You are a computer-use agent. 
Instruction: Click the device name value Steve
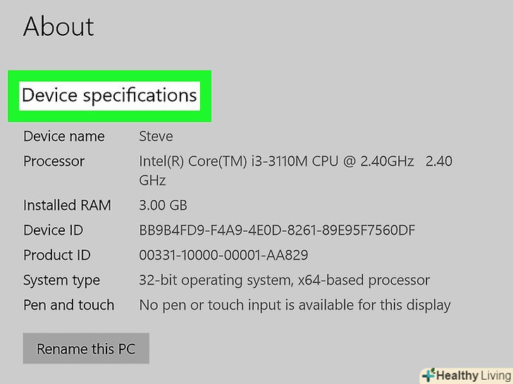(x=156, y=136)
